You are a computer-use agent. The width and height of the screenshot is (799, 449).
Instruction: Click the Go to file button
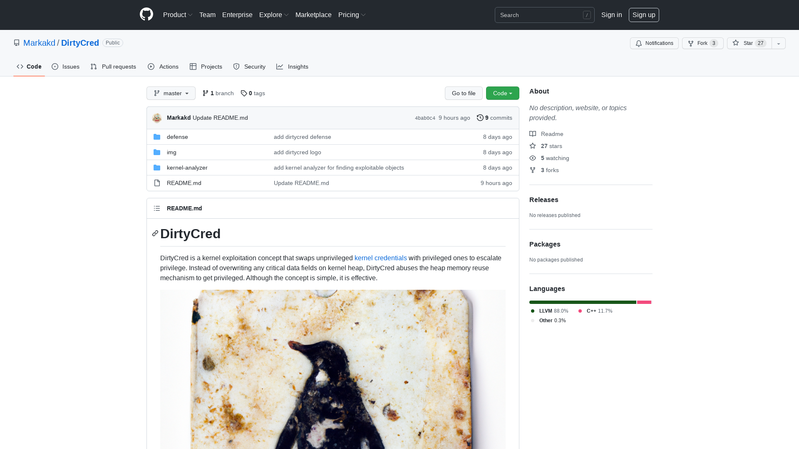click(x=464, y=93)
